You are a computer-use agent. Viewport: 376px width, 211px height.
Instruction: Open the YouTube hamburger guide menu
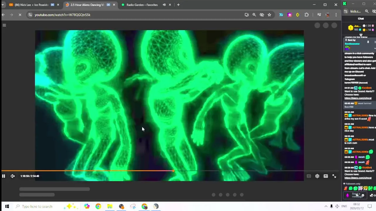pyautogui.click(x=4, y=25)
